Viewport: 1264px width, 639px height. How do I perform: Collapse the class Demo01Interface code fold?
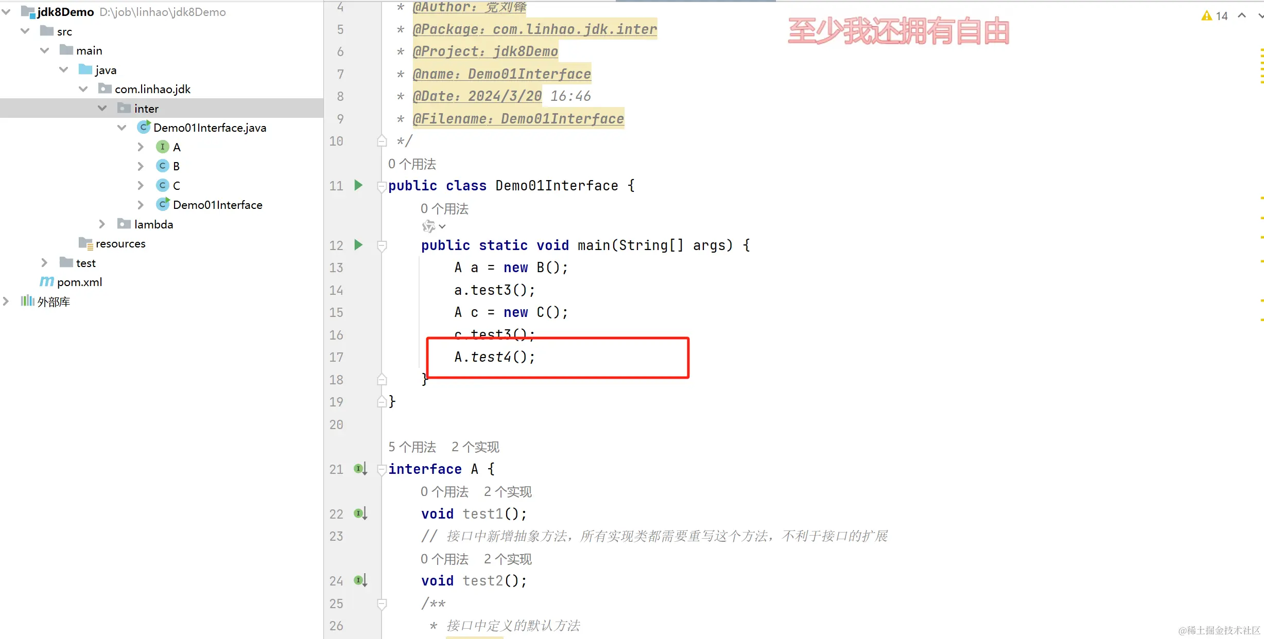(x=382, y=186)
